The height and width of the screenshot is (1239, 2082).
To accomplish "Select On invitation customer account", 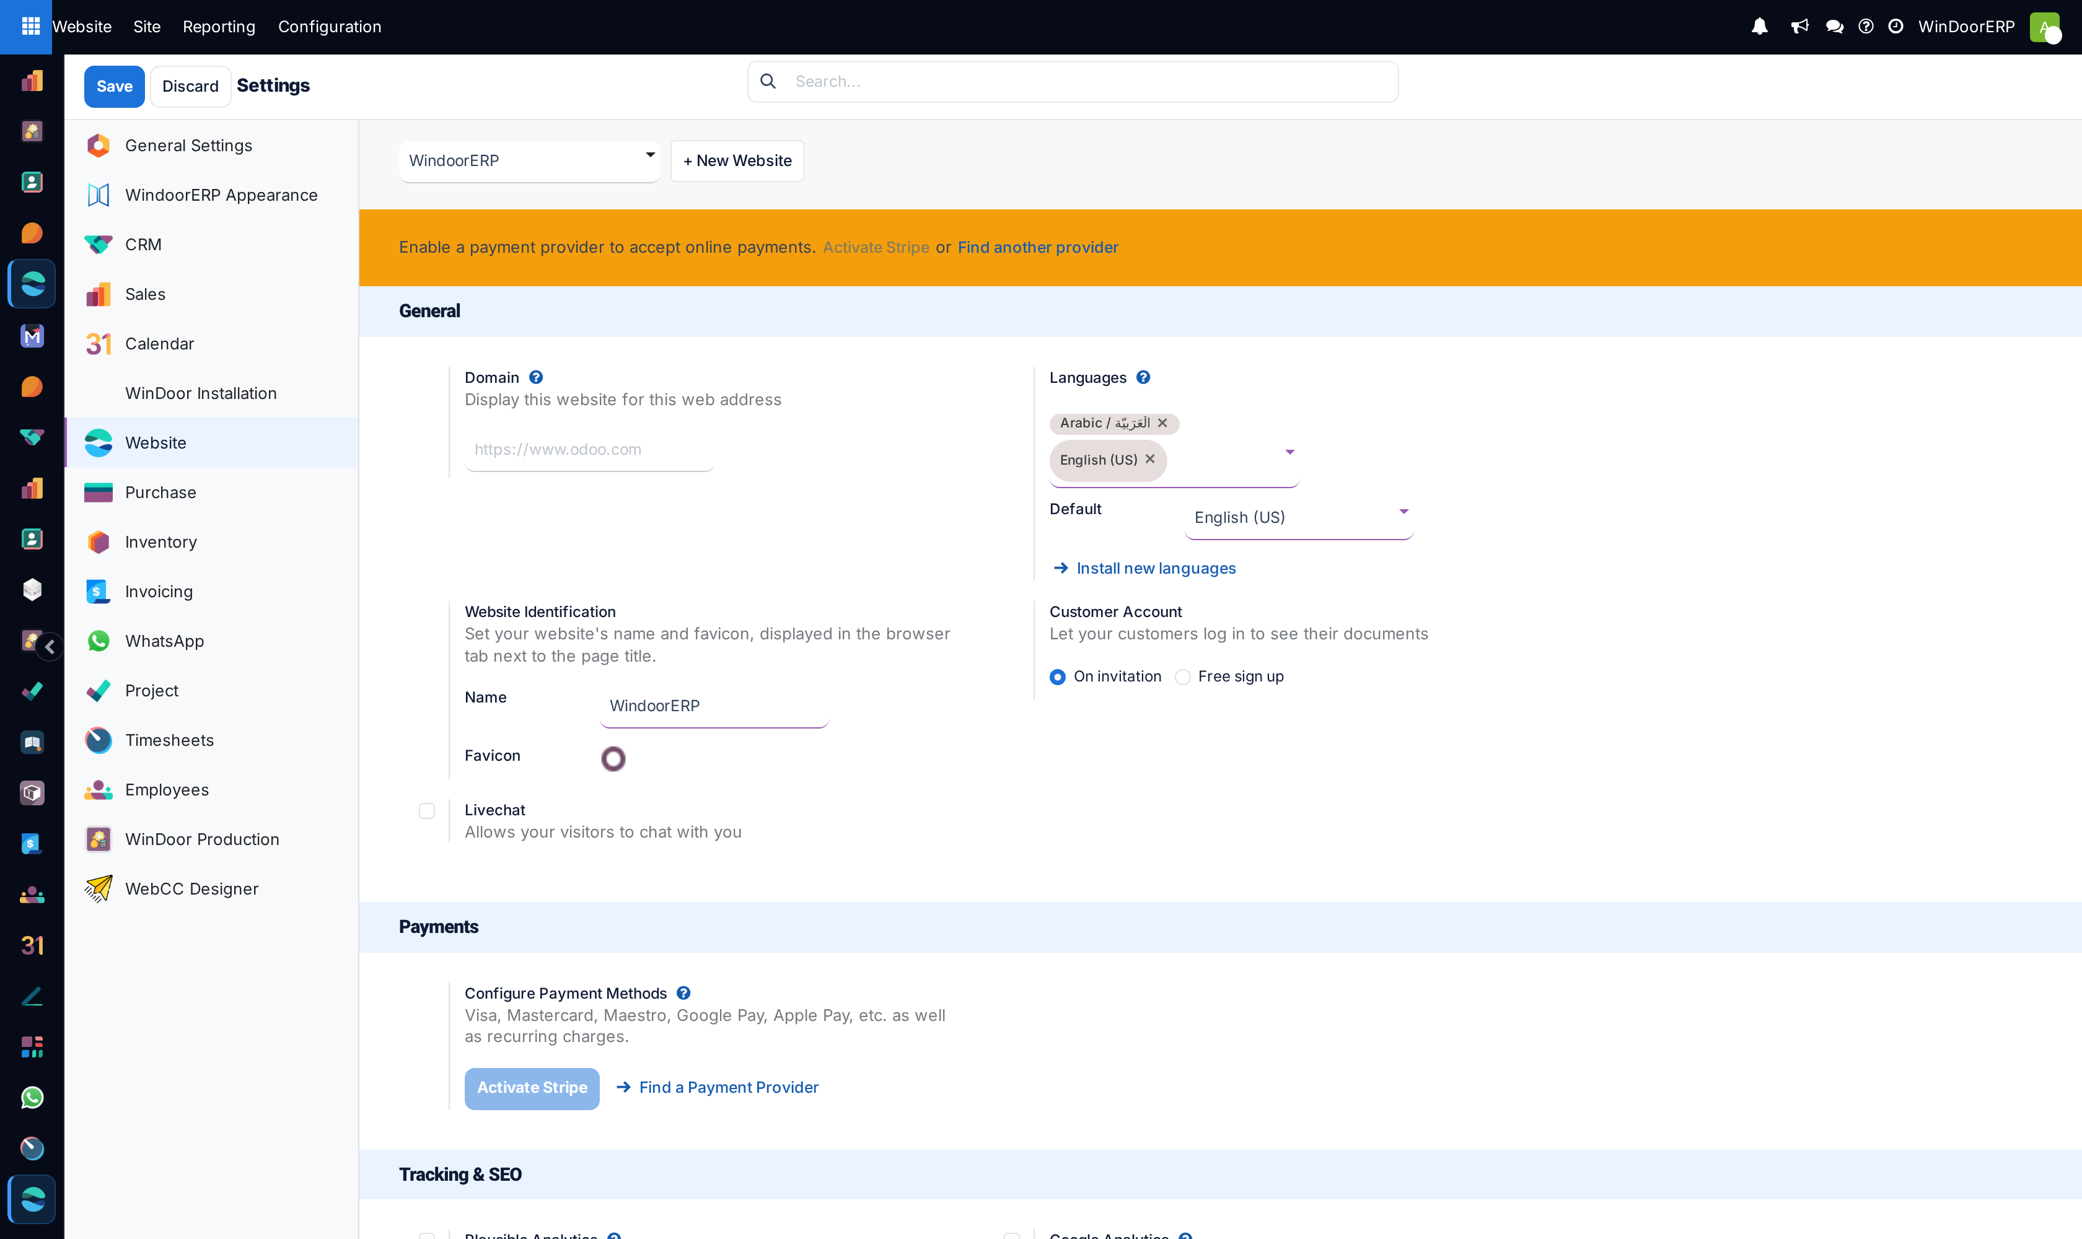I will (1057, 677).
